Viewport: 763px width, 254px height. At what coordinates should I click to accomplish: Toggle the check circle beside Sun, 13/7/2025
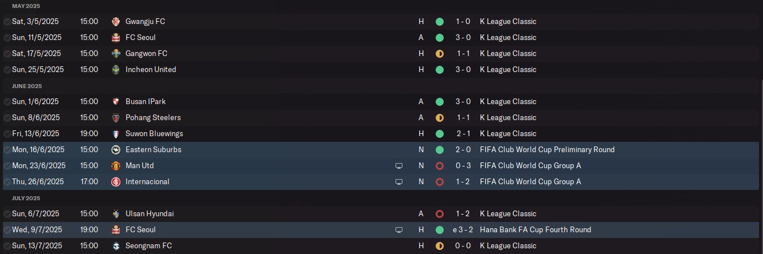[x=7, y=246]
